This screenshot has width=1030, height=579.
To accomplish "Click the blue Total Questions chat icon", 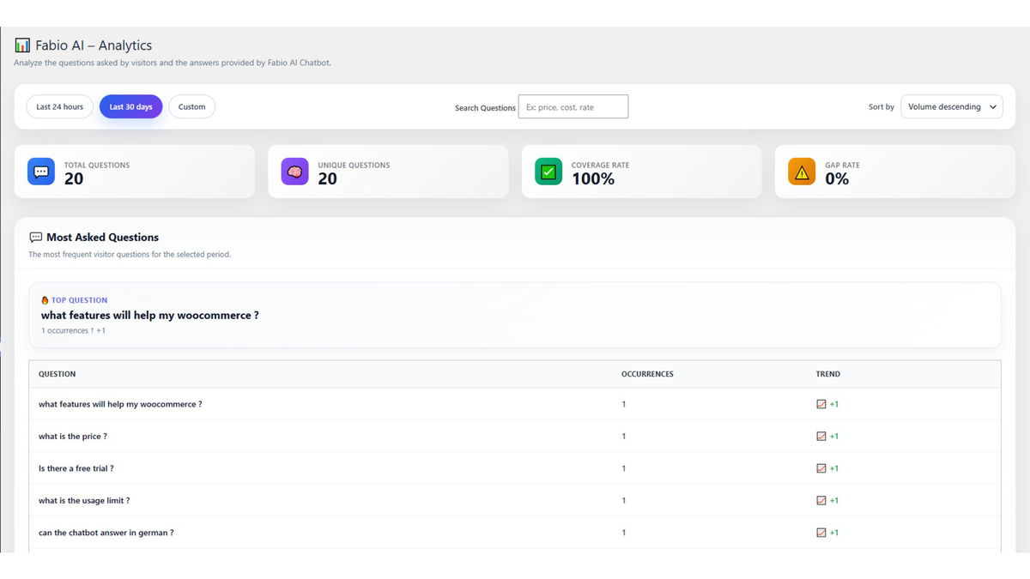I will coord(41,172).
